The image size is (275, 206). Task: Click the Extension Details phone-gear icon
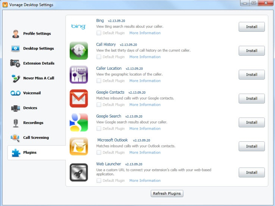point(15,63)
